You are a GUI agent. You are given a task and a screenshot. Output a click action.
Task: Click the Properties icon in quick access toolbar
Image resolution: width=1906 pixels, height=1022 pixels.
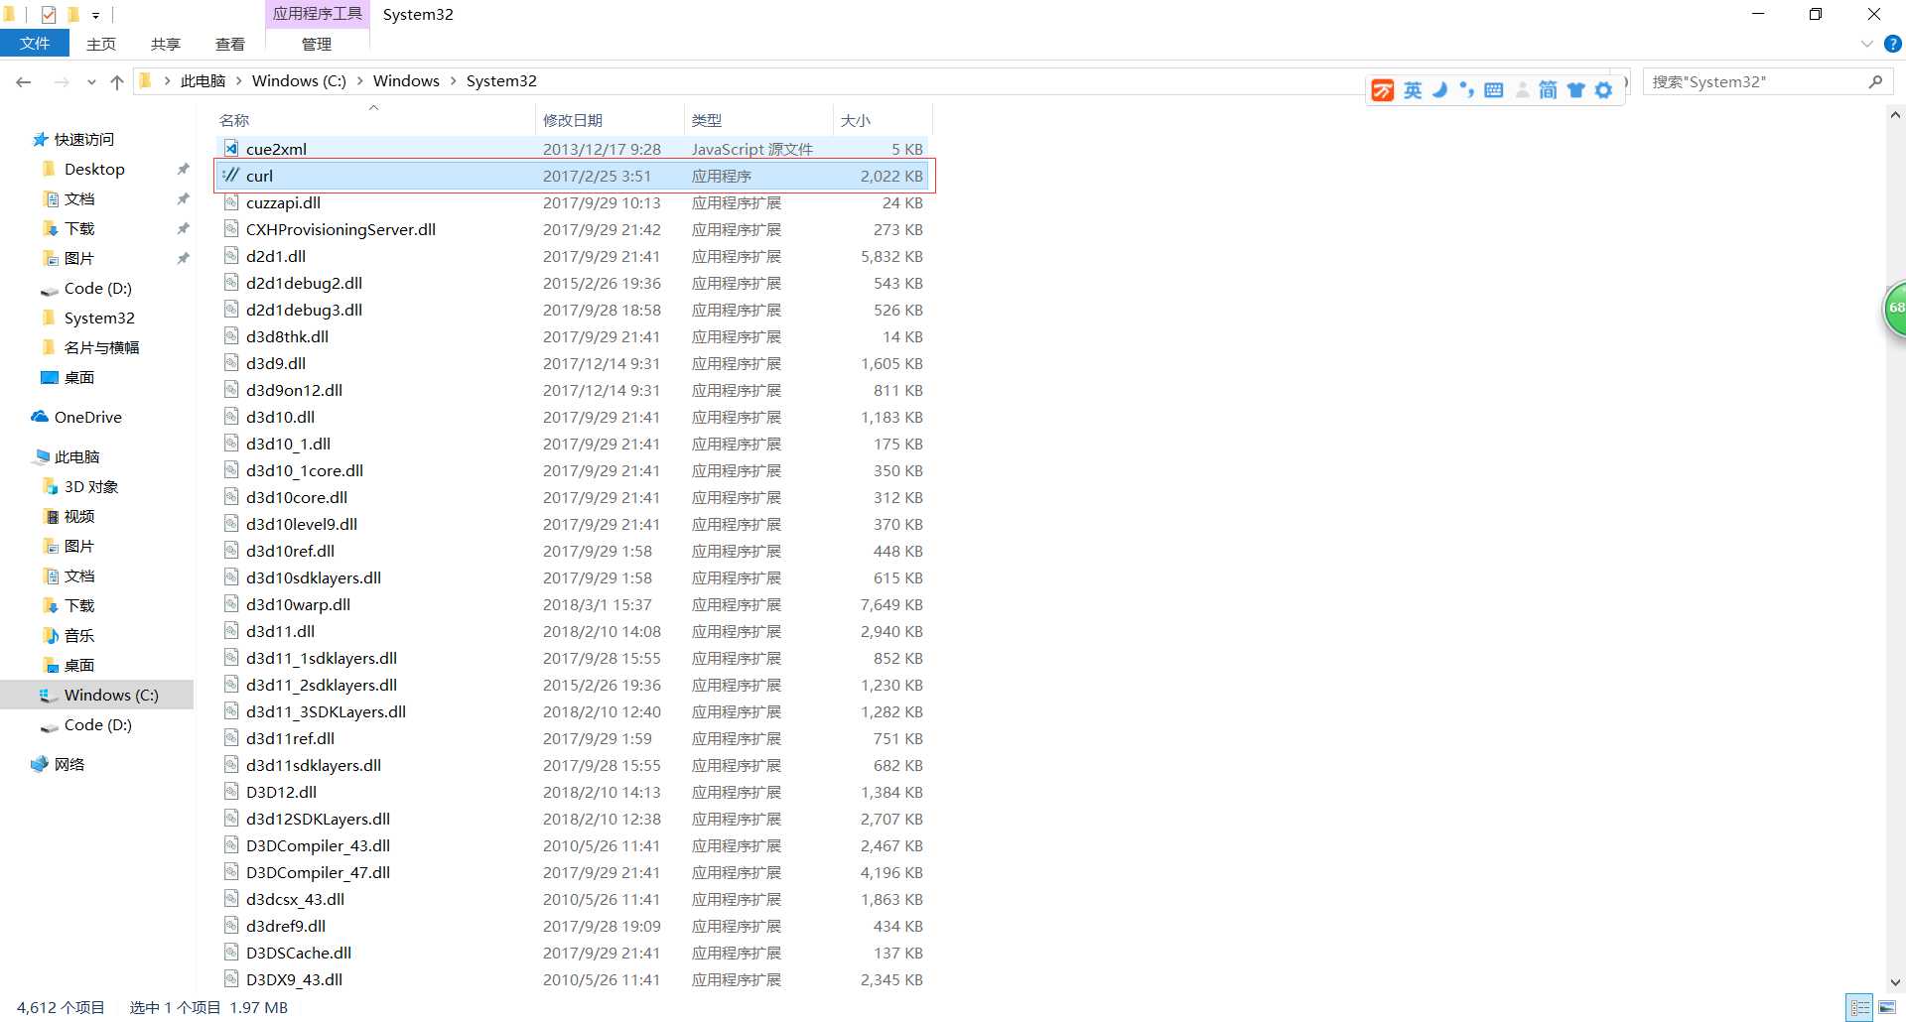click(x=48, y=14)
